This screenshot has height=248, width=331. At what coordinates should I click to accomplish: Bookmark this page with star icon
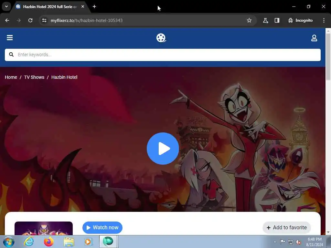point(249,20)
